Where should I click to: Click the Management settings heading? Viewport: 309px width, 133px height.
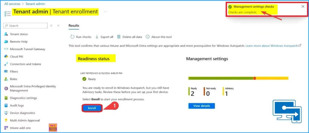(207, 59)
